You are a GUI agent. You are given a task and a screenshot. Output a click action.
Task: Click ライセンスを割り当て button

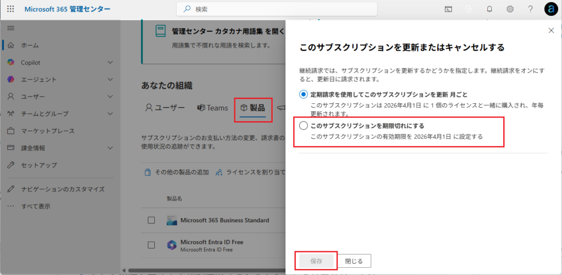click(x=250, y=172)
